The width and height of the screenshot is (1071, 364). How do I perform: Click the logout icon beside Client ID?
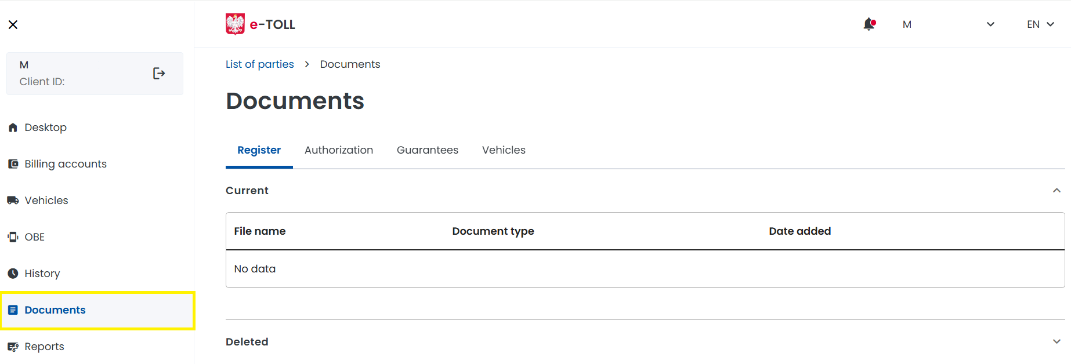[x=159, y=73]
